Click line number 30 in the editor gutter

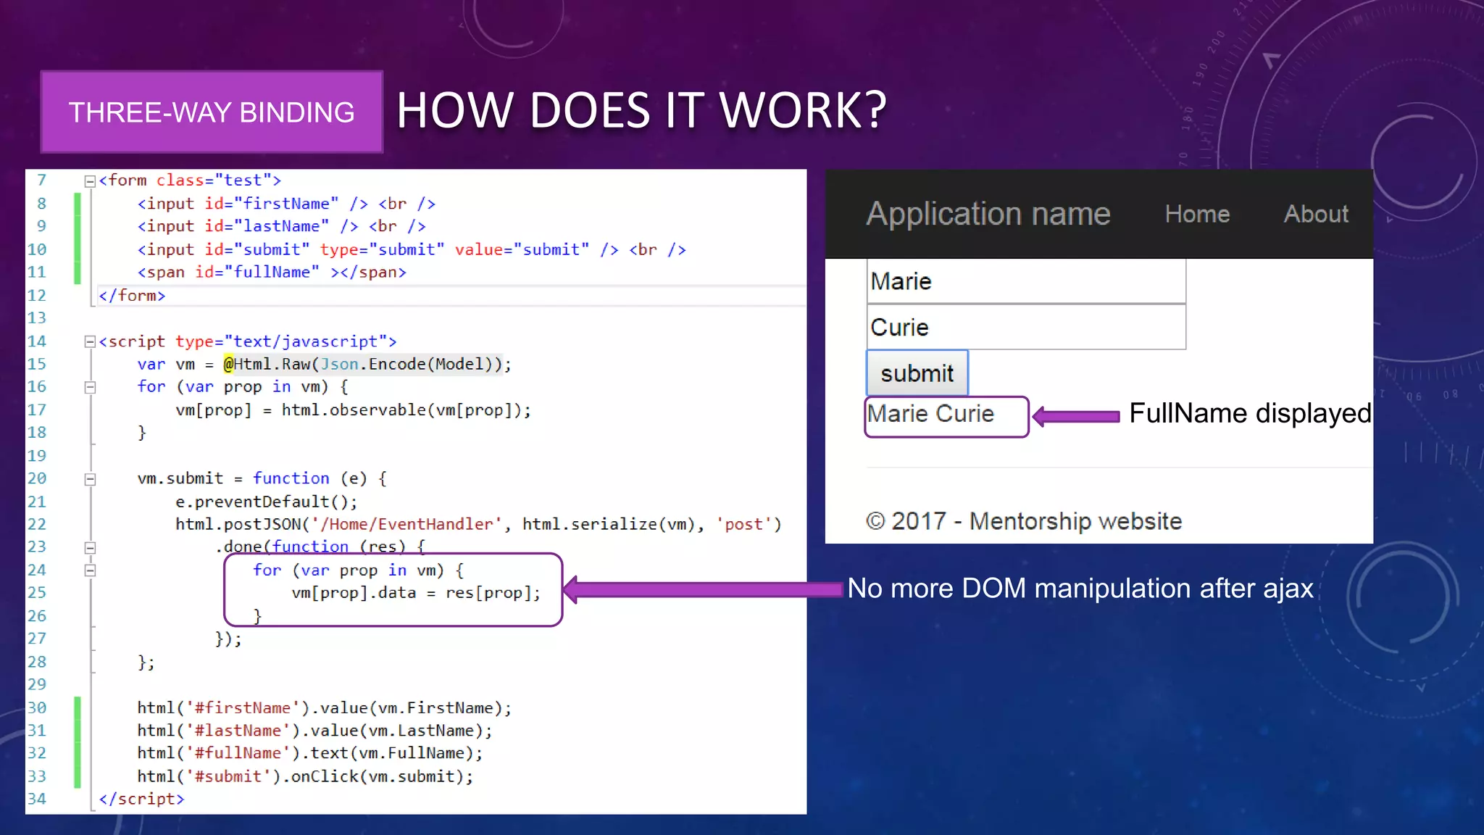tap(37, 708)
